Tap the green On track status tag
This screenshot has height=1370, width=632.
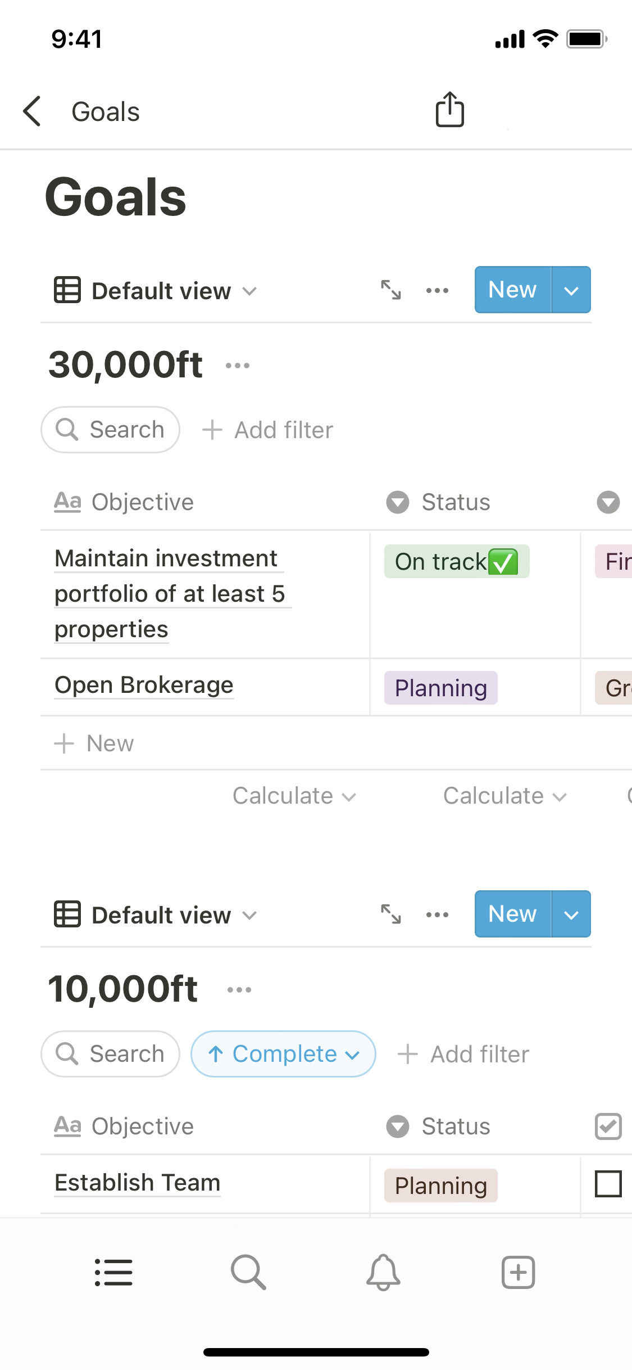tap(456, 561)
